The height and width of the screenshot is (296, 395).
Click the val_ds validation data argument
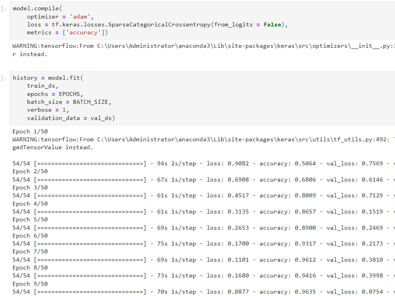coord(101,118)
